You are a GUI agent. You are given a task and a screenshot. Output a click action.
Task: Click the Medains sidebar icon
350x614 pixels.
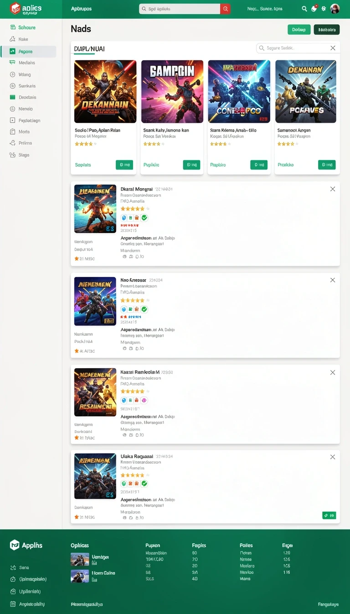pos(12,63)
